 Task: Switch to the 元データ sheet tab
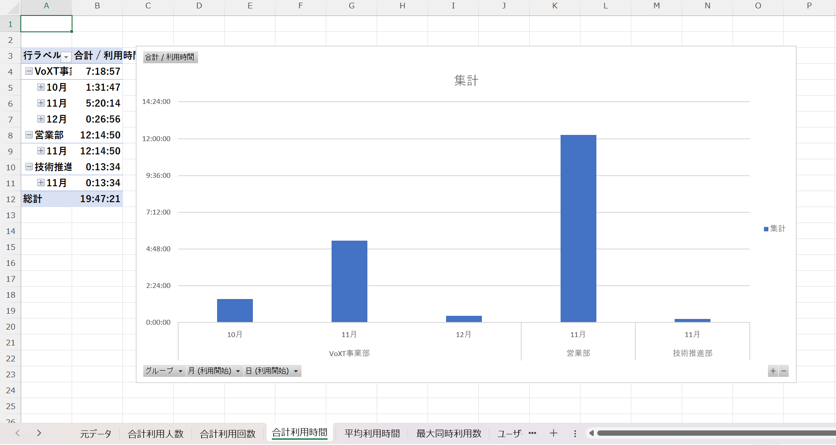[95, 434]
